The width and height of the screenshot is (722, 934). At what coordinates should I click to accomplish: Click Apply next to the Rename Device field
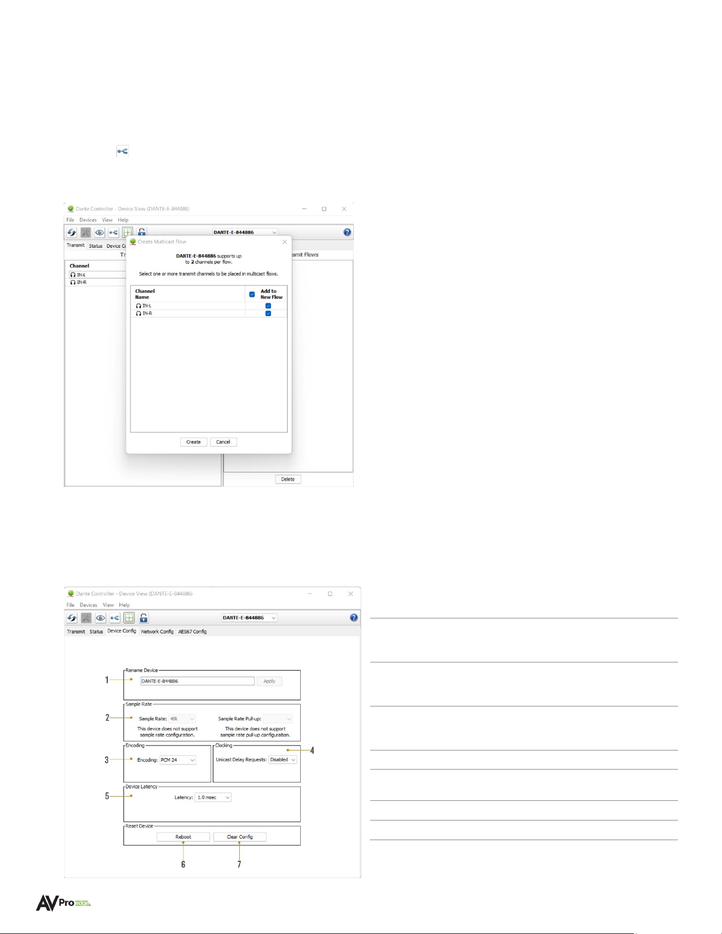point(269,681)
